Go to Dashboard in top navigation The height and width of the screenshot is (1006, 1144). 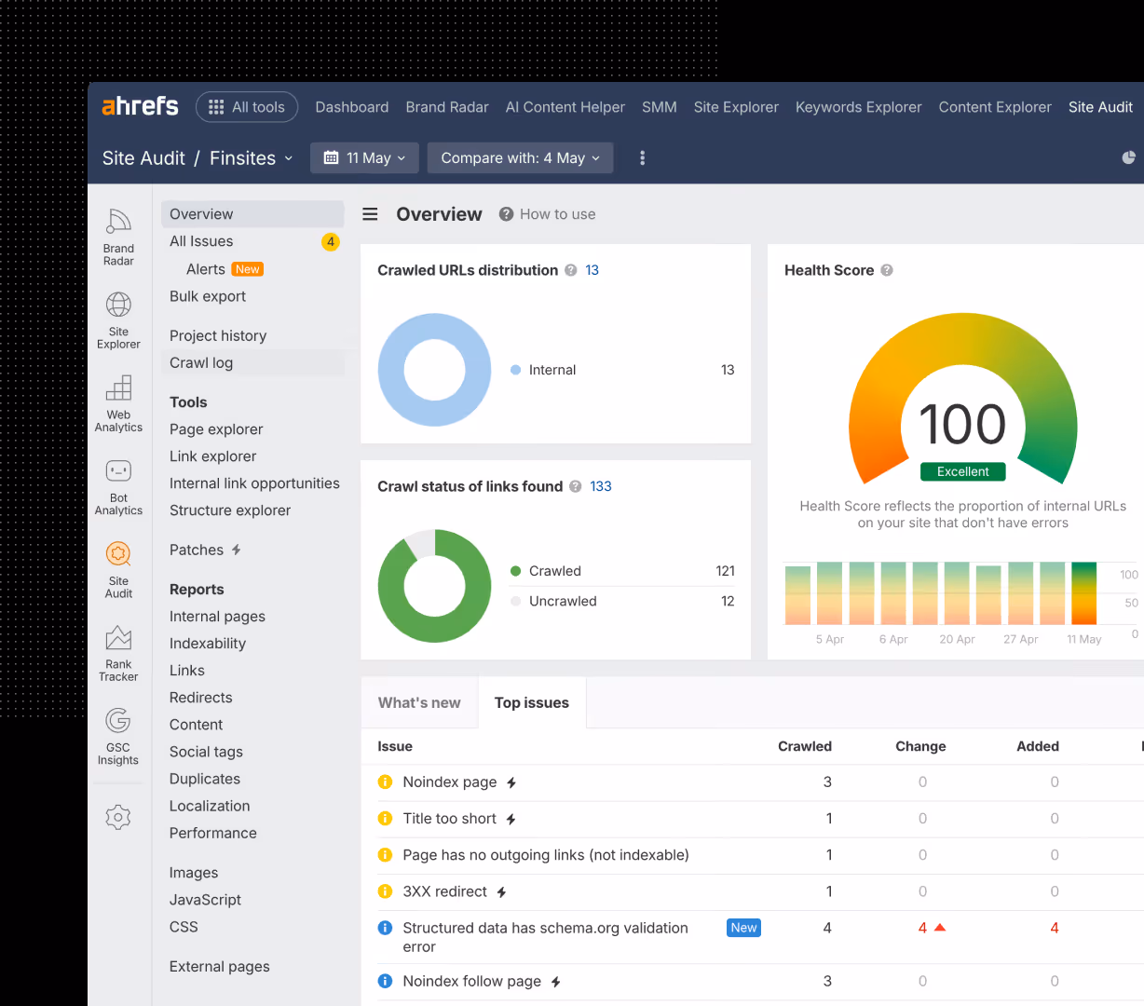(x=352, y=107)
